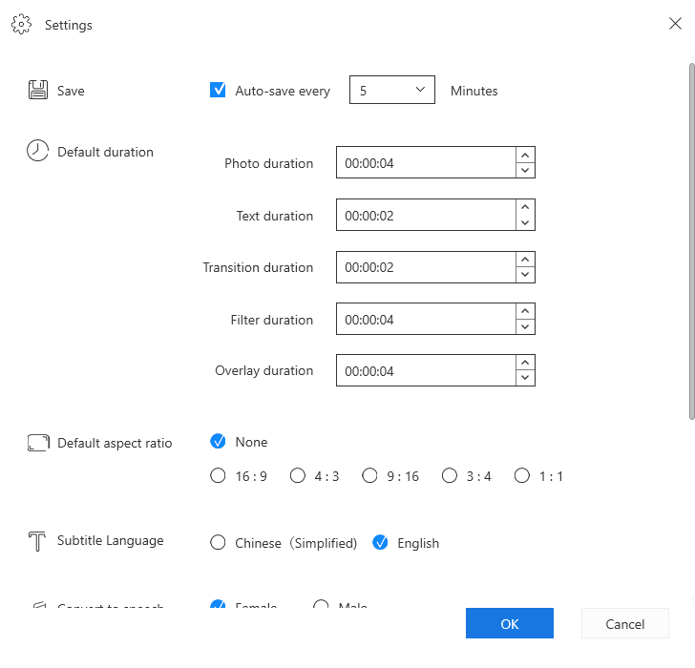
Task: Click the Subtitle Language T icon
Action: tap(38, 541)
